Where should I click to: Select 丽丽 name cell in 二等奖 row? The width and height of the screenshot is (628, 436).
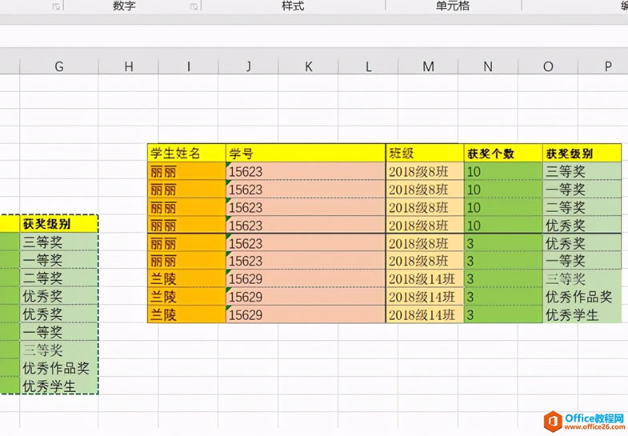click(186, 207)
